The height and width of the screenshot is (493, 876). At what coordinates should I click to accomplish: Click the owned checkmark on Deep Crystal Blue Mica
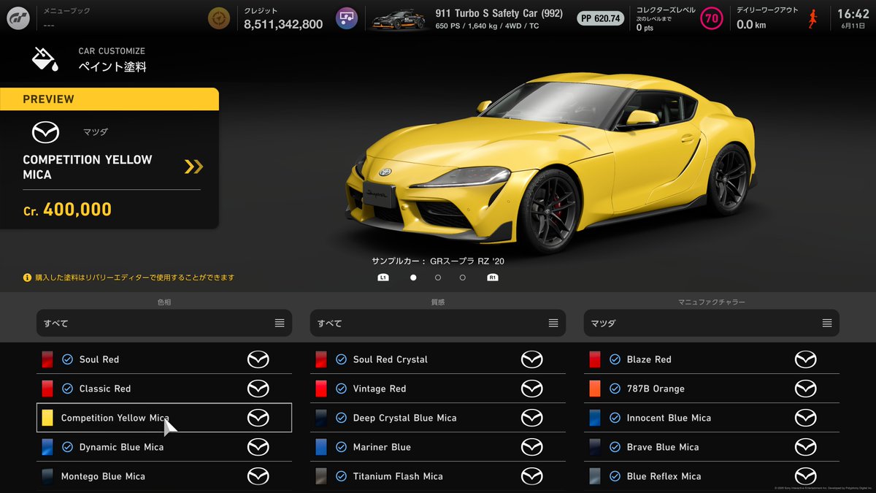pos(341,418)
